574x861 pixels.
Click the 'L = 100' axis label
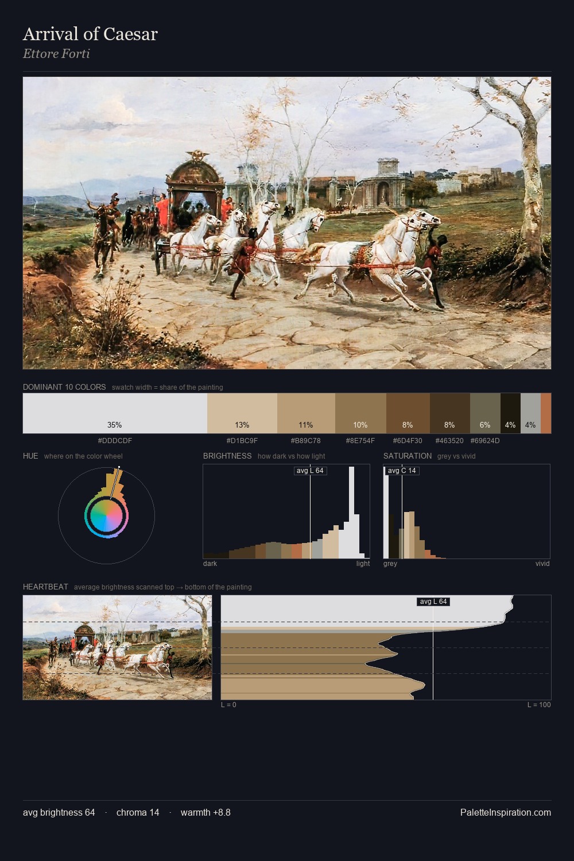[x=539, y=705]
